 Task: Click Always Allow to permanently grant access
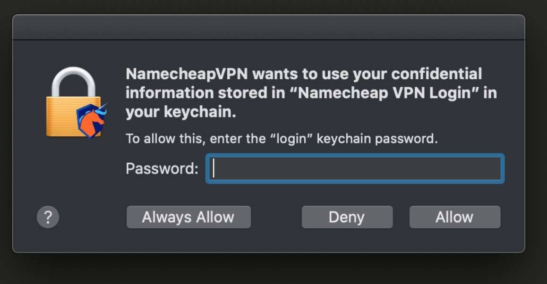point(188,217)
